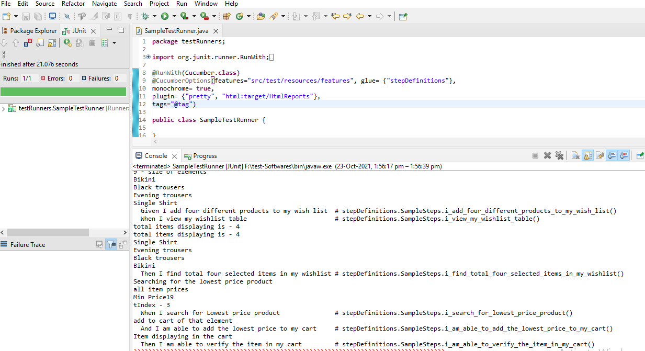The width and height of the screenshot is (645, 351).
Task: Open the Debug dropdown arrow
Action: point(154,16)
